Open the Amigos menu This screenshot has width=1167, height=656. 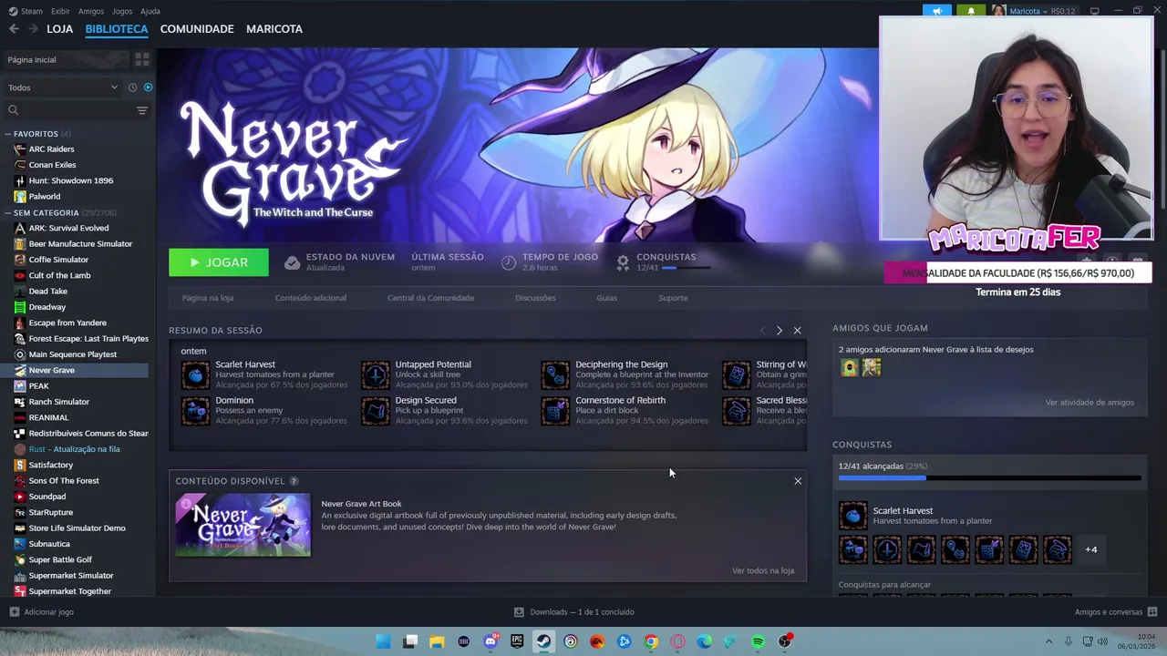click(91, 11)
